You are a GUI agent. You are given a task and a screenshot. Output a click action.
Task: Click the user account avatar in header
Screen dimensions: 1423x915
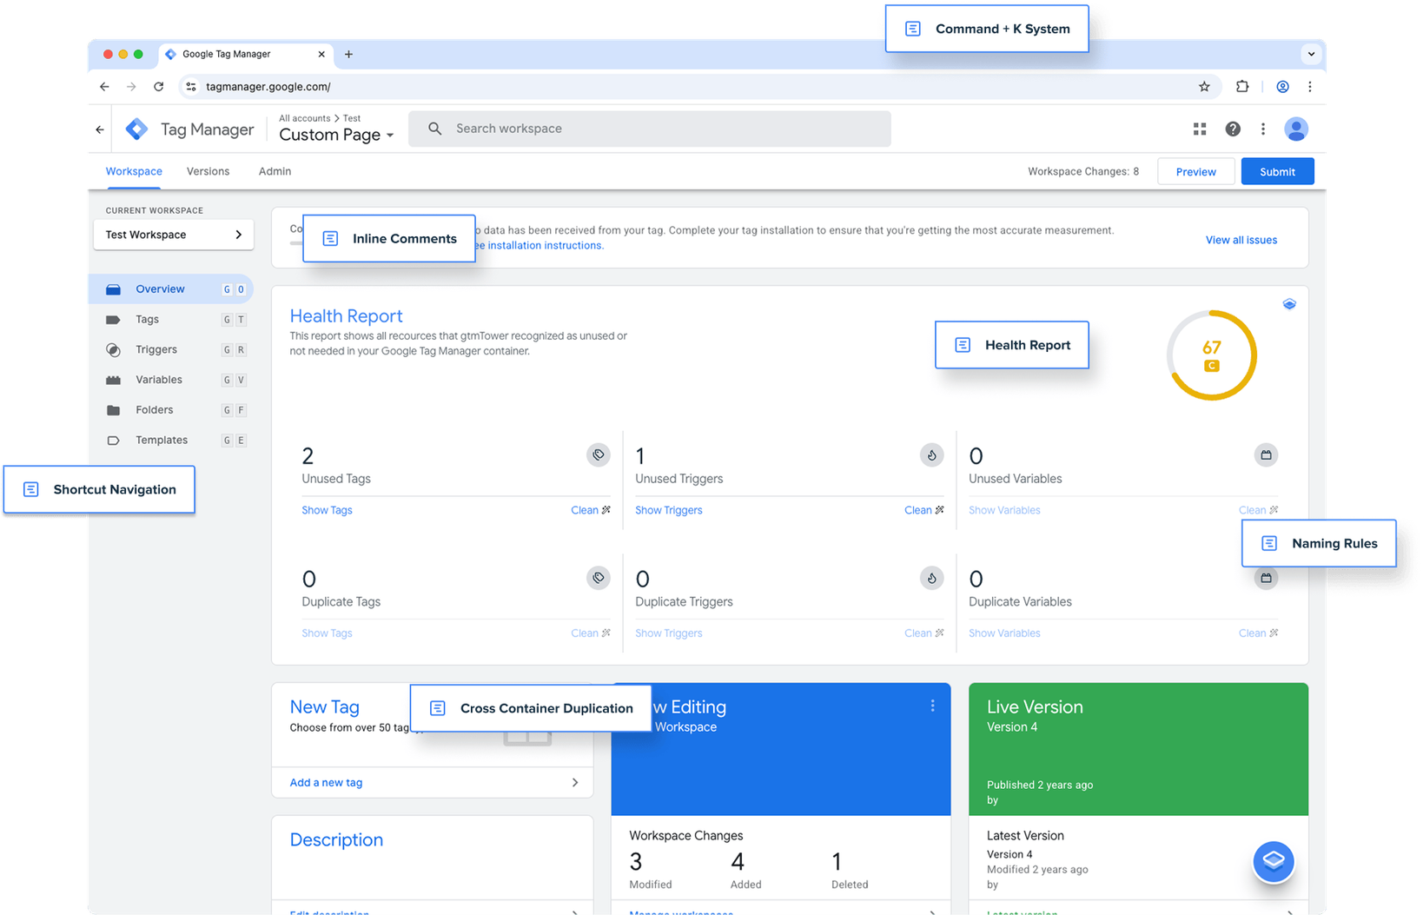point(1296,129)
